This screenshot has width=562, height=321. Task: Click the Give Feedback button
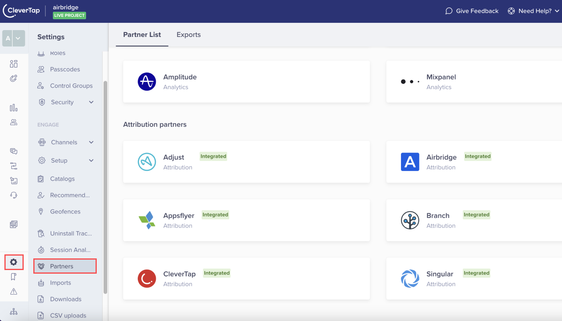pyautogui.click(x=472, y=11)
